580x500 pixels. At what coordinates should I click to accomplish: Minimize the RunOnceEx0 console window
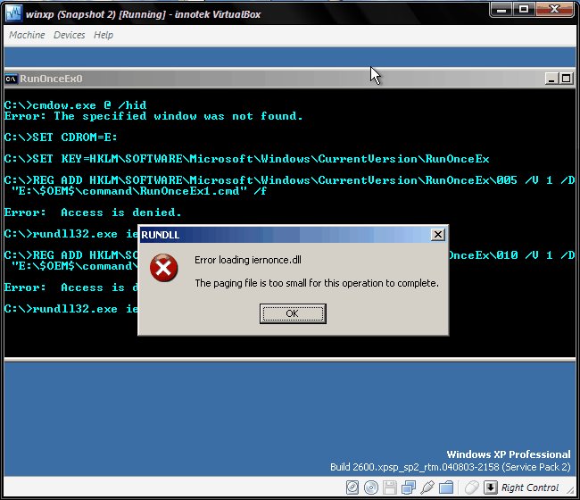coord(551,79)
